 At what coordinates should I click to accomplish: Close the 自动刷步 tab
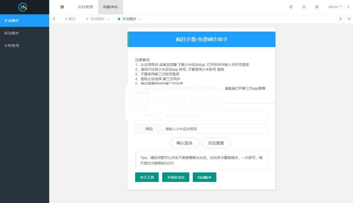[108, 19]
